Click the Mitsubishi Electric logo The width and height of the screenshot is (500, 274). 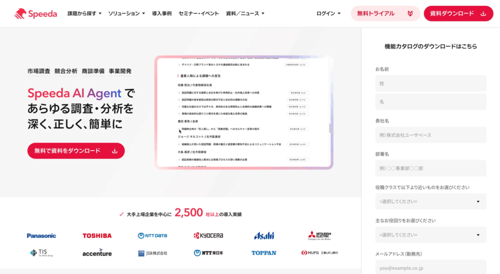point(319,235)
